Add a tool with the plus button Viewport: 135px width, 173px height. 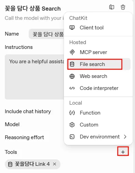click(123, 152)
